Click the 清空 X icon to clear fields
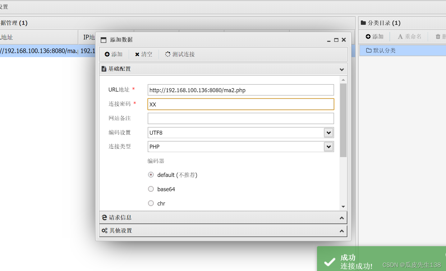 (x=137, y=54)
